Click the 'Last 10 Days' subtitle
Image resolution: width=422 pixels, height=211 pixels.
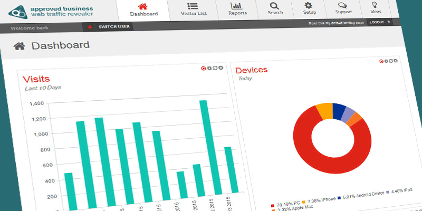[43, 88]
